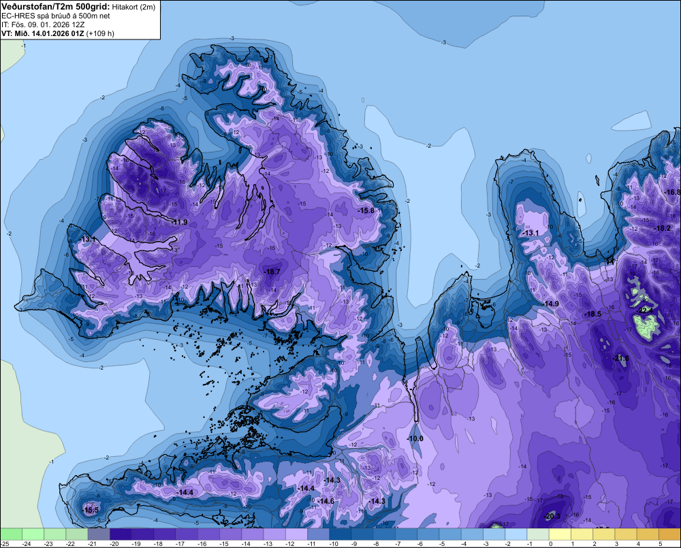Select the -18.2 temperature label
This screenshot has height=548, width=681.
[x=663, y=229]
